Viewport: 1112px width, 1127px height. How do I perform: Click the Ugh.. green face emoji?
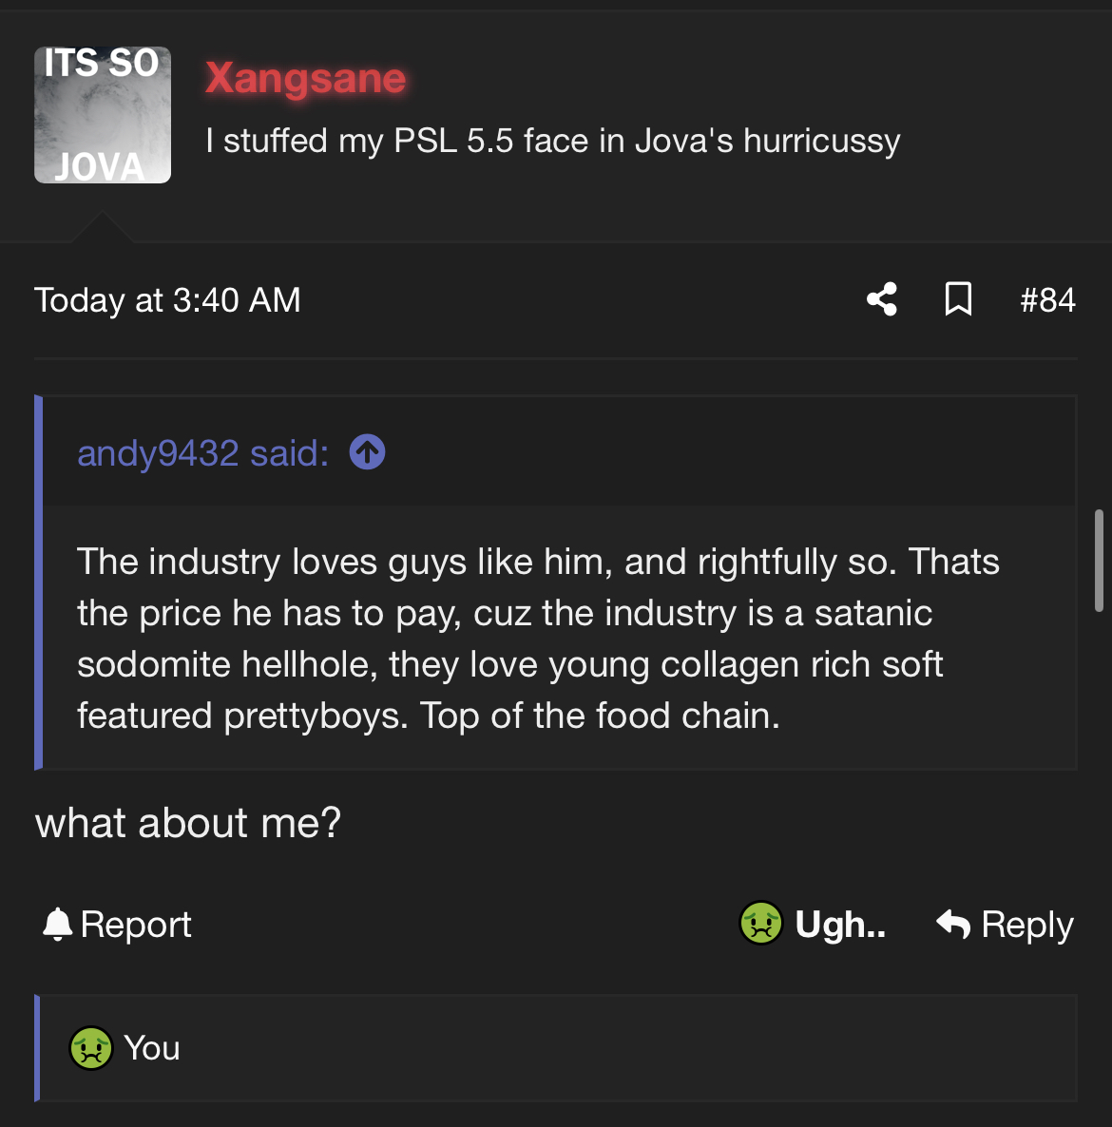[x=761, y=923]
